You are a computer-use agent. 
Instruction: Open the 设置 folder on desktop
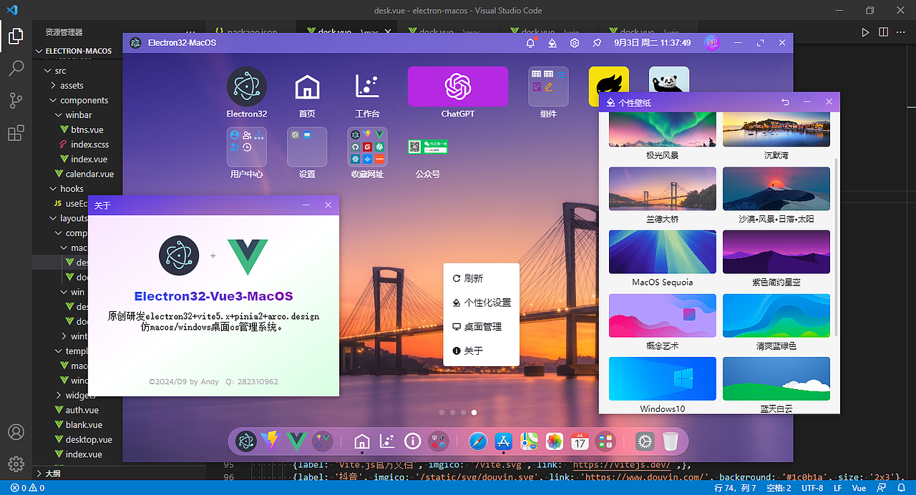[x=307, y=147]
